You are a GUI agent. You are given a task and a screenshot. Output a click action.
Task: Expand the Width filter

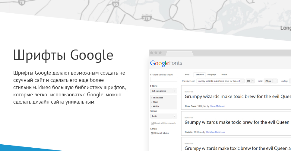point(155,107)
